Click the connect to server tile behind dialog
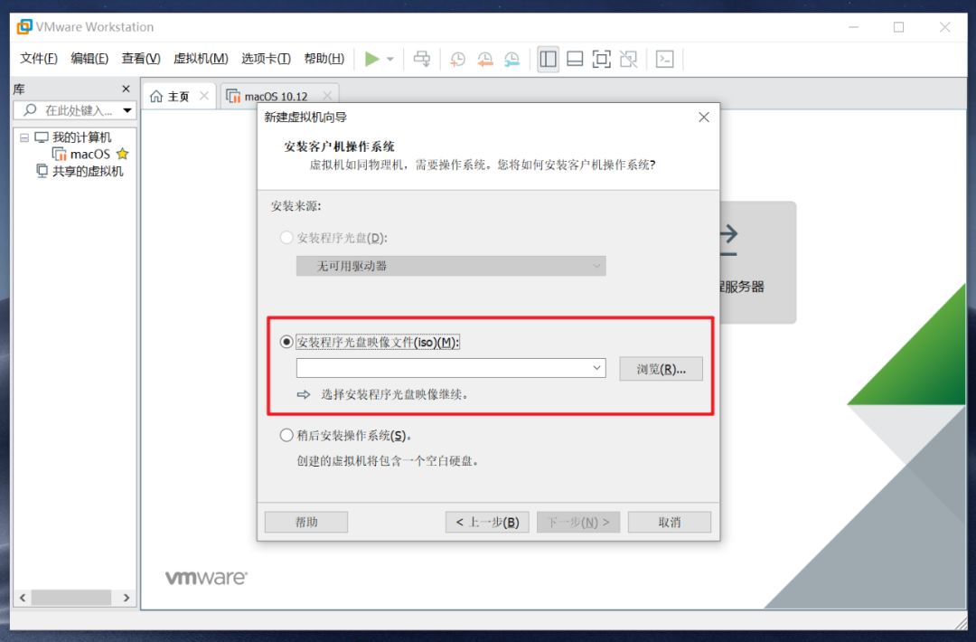This screenshot has height=642, width=976. pos(757,262)
